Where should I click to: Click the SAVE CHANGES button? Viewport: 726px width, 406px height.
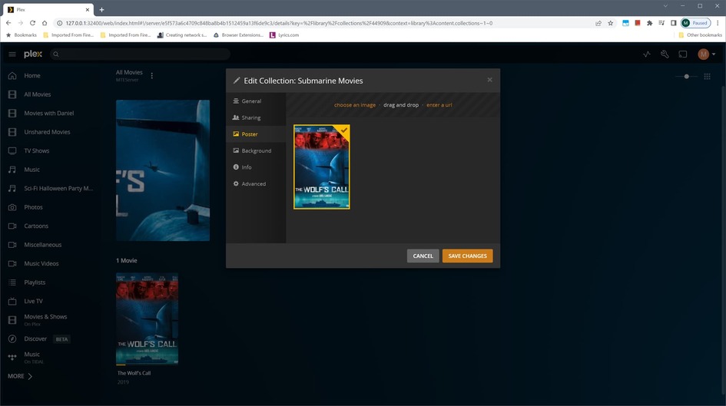click(467, 256)
